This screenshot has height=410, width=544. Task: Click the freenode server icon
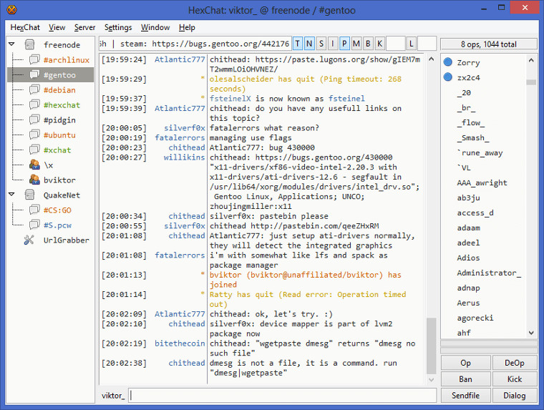30,45
